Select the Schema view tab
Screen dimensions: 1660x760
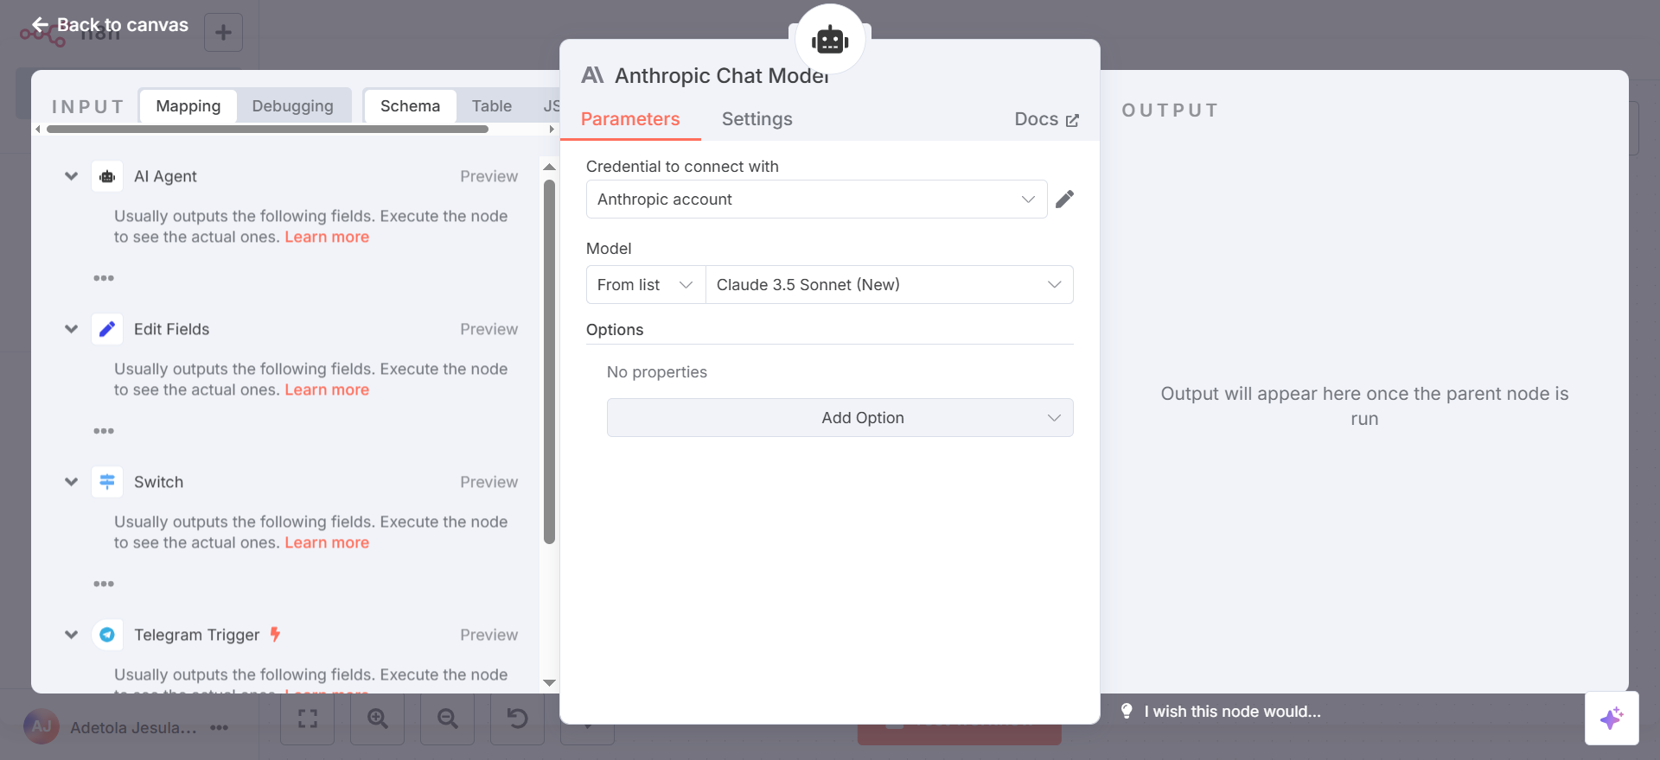(x=410, y=106)
